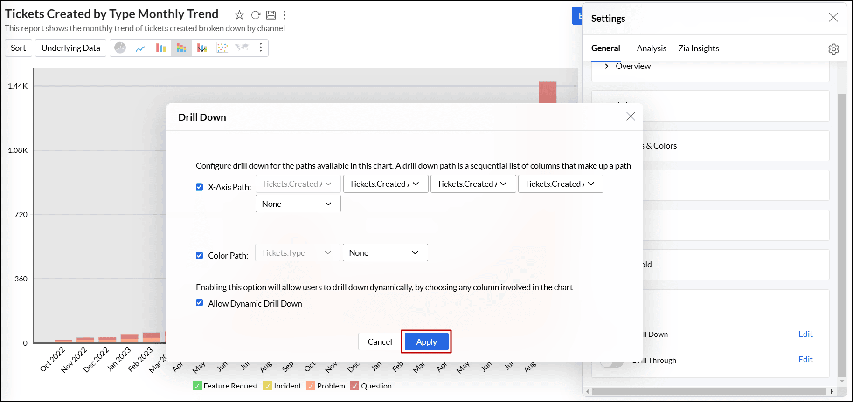Open the Zia Insights tab
This screenshot has width=853, height=402.
(x=698, y=48)
